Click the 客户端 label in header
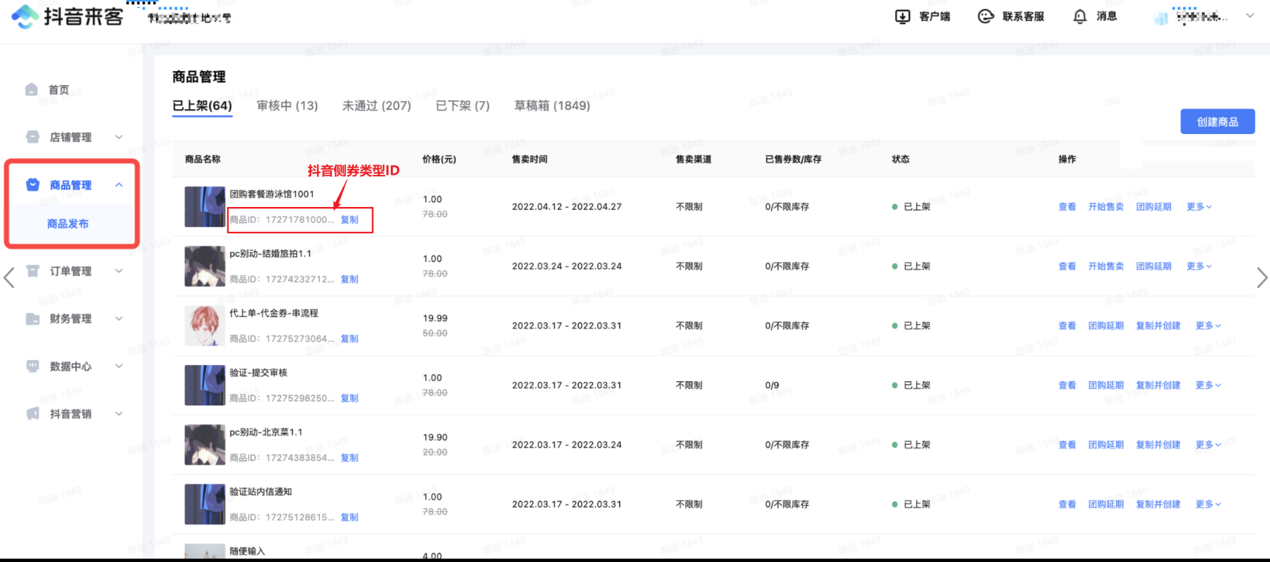 [x=934, y=17]
